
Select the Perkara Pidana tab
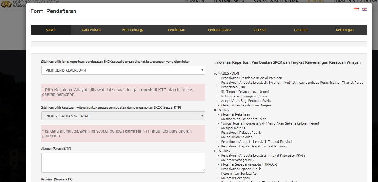coord(219,30)
